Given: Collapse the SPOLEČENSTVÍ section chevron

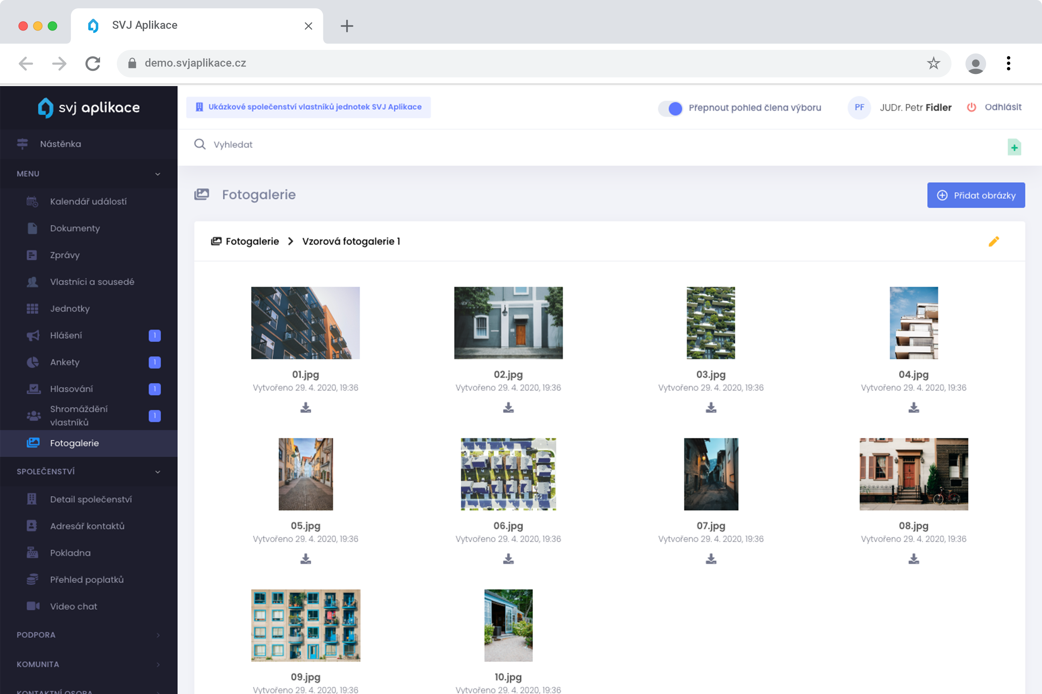Looking at the screenshot, I should point(158,472).
